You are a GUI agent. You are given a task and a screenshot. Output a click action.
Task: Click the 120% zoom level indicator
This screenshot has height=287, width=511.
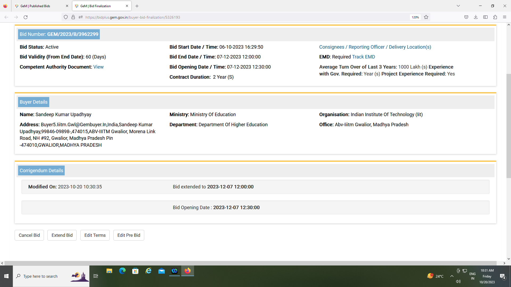tap(415, 17)
